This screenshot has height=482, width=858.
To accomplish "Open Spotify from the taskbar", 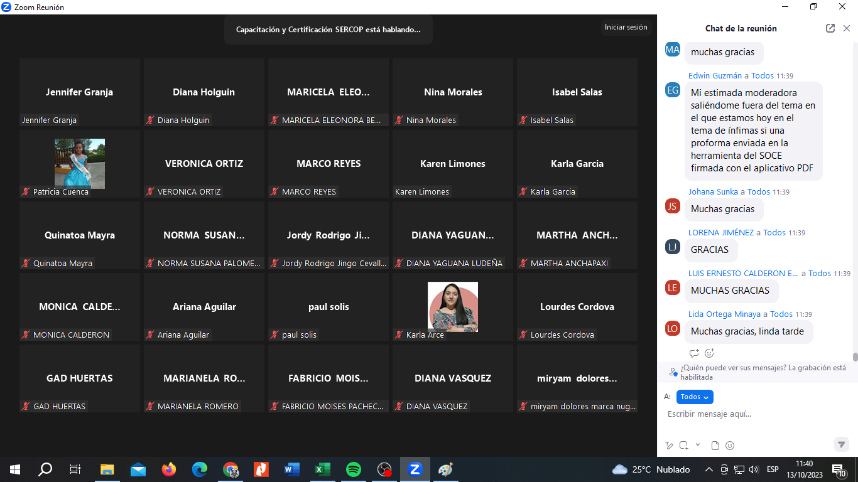I will (x=354, y=469).
